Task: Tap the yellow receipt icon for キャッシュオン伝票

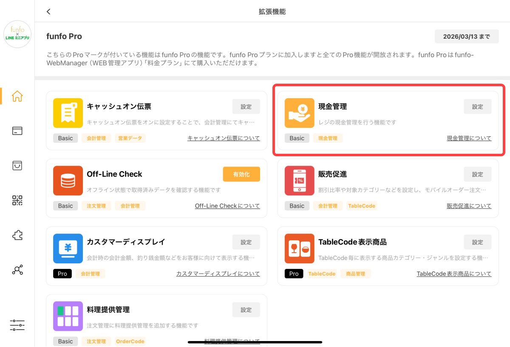Action: point(68,113)
